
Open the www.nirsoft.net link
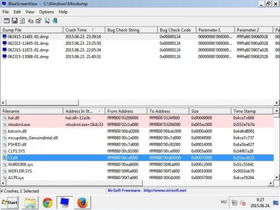point(165,190)
